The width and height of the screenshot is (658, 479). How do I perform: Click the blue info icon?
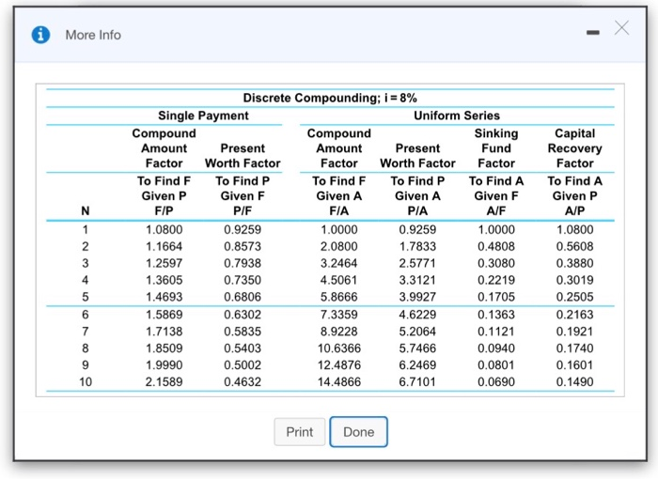pos(40,35)
